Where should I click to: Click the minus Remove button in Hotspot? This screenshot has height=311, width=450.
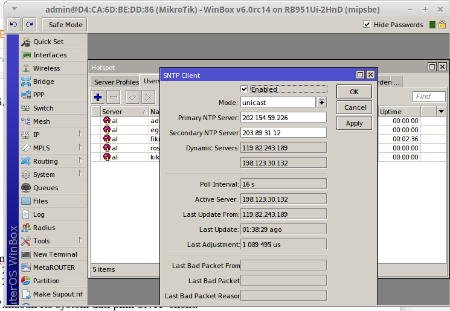(114, 97)
